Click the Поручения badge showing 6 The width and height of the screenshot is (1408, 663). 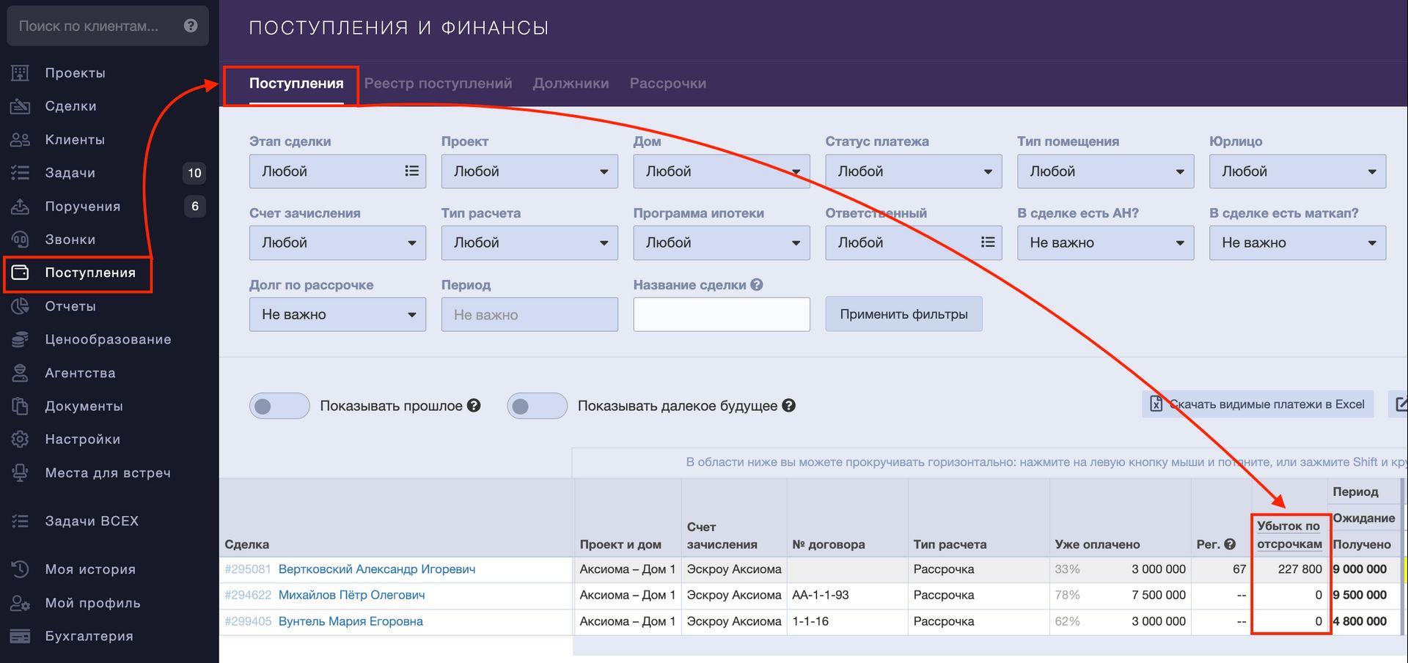coord(195,206)
